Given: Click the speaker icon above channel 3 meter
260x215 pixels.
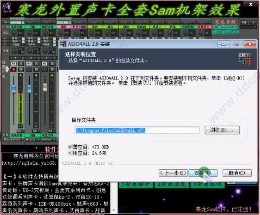Looking at the screenshot, I should pyautogui.click(x=52, y=75).
